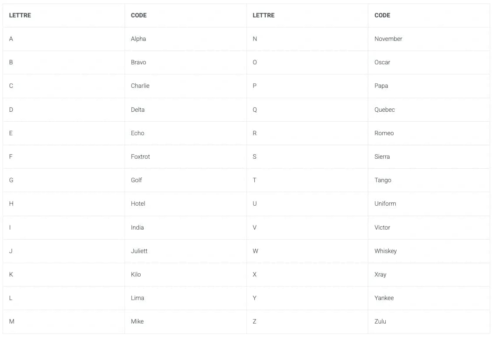This screenshot has width=492, height=337.
Task: Select the Bravo cell
Action: pos(138,62)
